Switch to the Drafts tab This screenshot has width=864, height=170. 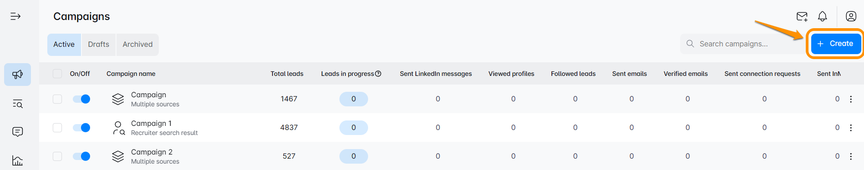point(99,45)
